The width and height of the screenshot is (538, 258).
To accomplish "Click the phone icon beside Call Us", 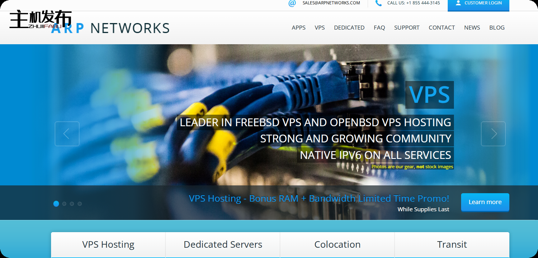I will point(378,3).
